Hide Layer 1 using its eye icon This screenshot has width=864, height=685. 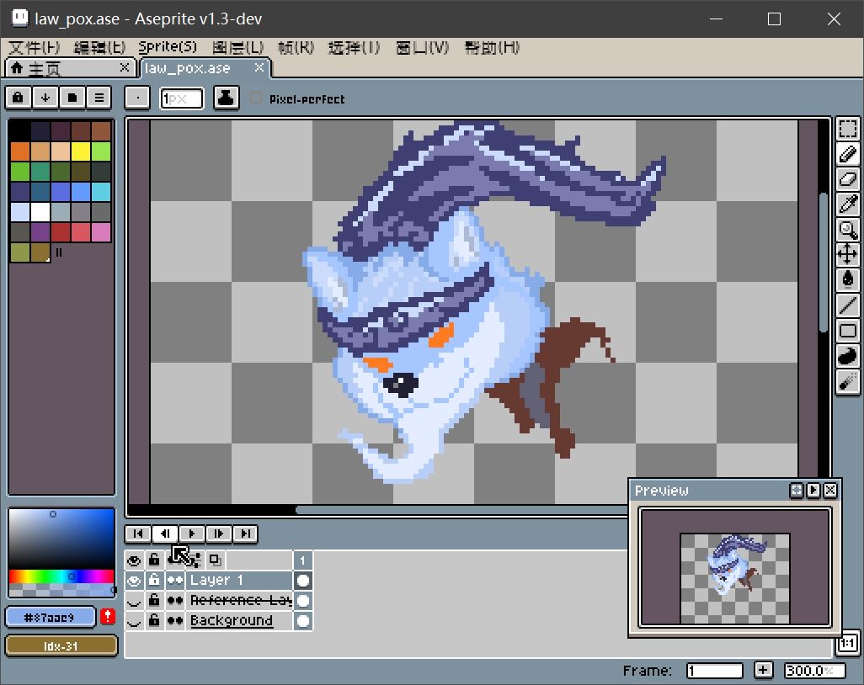point(133,581)
